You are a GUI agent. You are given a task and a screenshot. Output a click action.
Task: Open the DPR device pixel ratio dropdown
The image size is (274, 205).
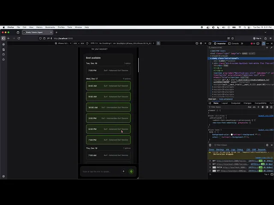[x=94, y=43]
